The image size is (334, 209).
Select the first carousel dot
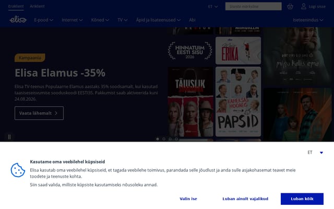158,139
